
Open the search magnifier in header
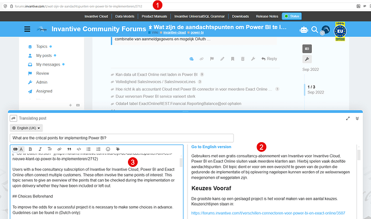[315, 30]
